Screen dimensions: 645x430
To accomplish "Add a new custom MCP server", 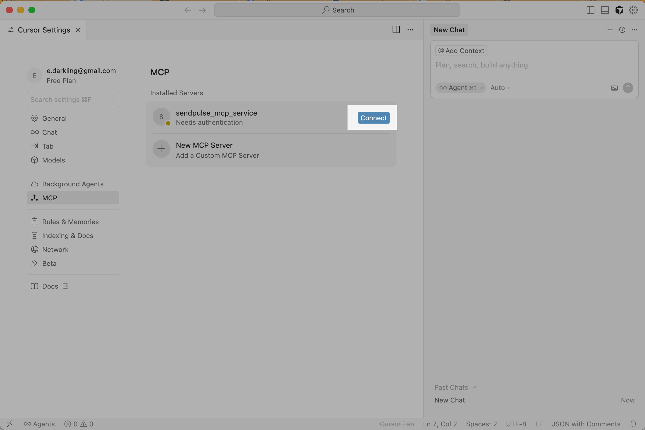I will pos(204,150).
